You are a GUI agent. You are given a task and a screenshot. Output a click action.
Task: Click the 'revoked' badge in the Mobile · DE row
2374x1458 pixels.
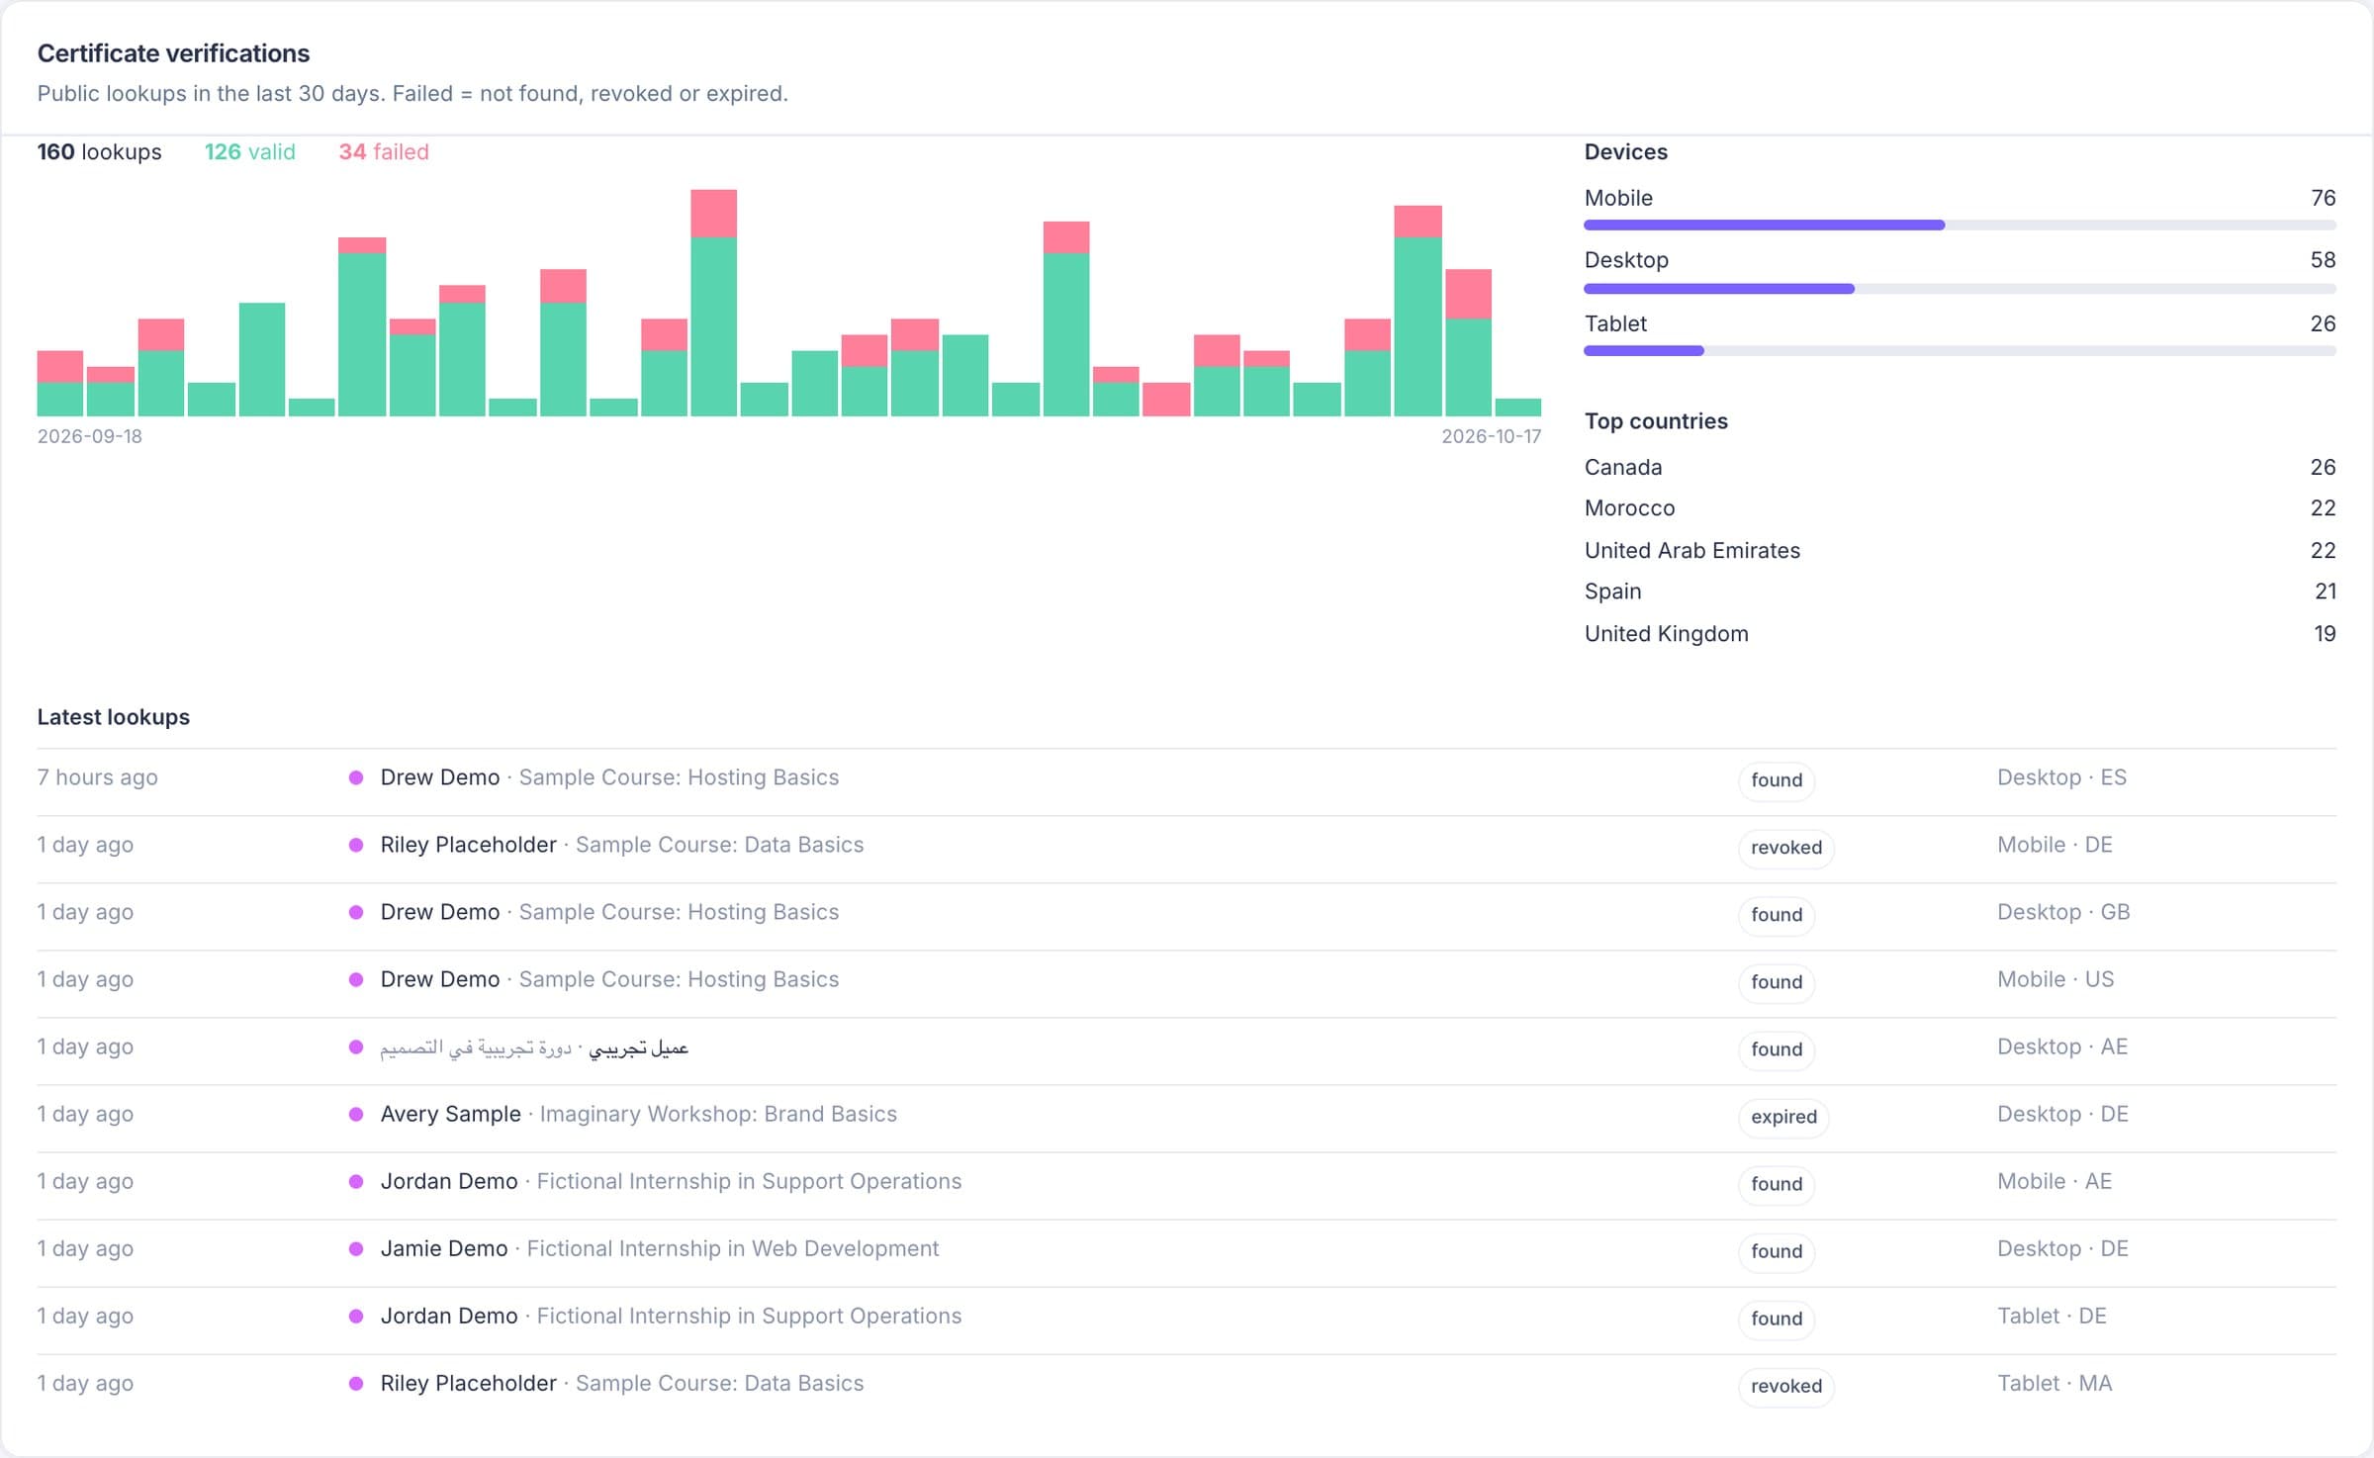click(x=1785, y=848)
